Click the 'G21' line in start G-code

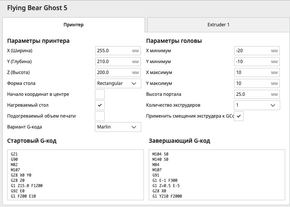pyautogui.click(x=14, y=154)
